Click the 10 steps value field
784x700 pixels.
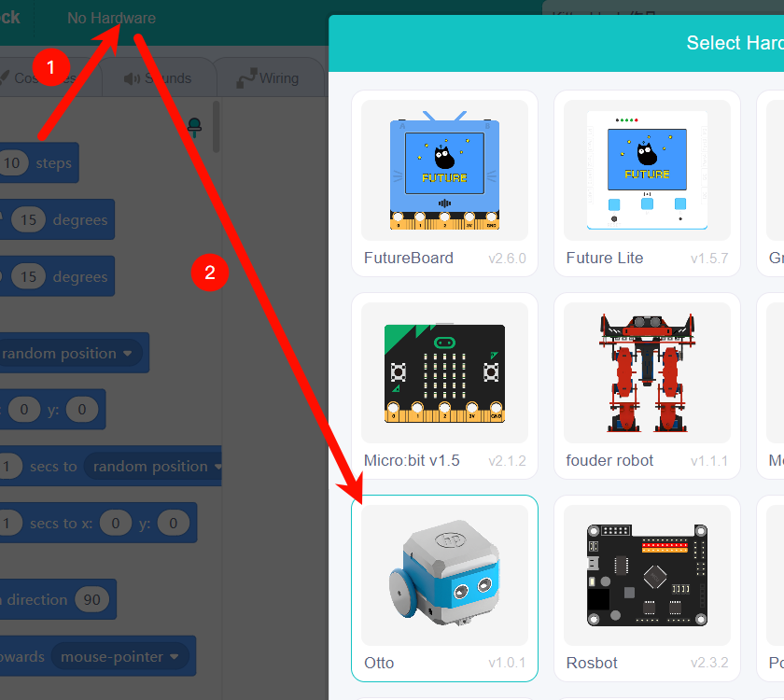(11, 163)
